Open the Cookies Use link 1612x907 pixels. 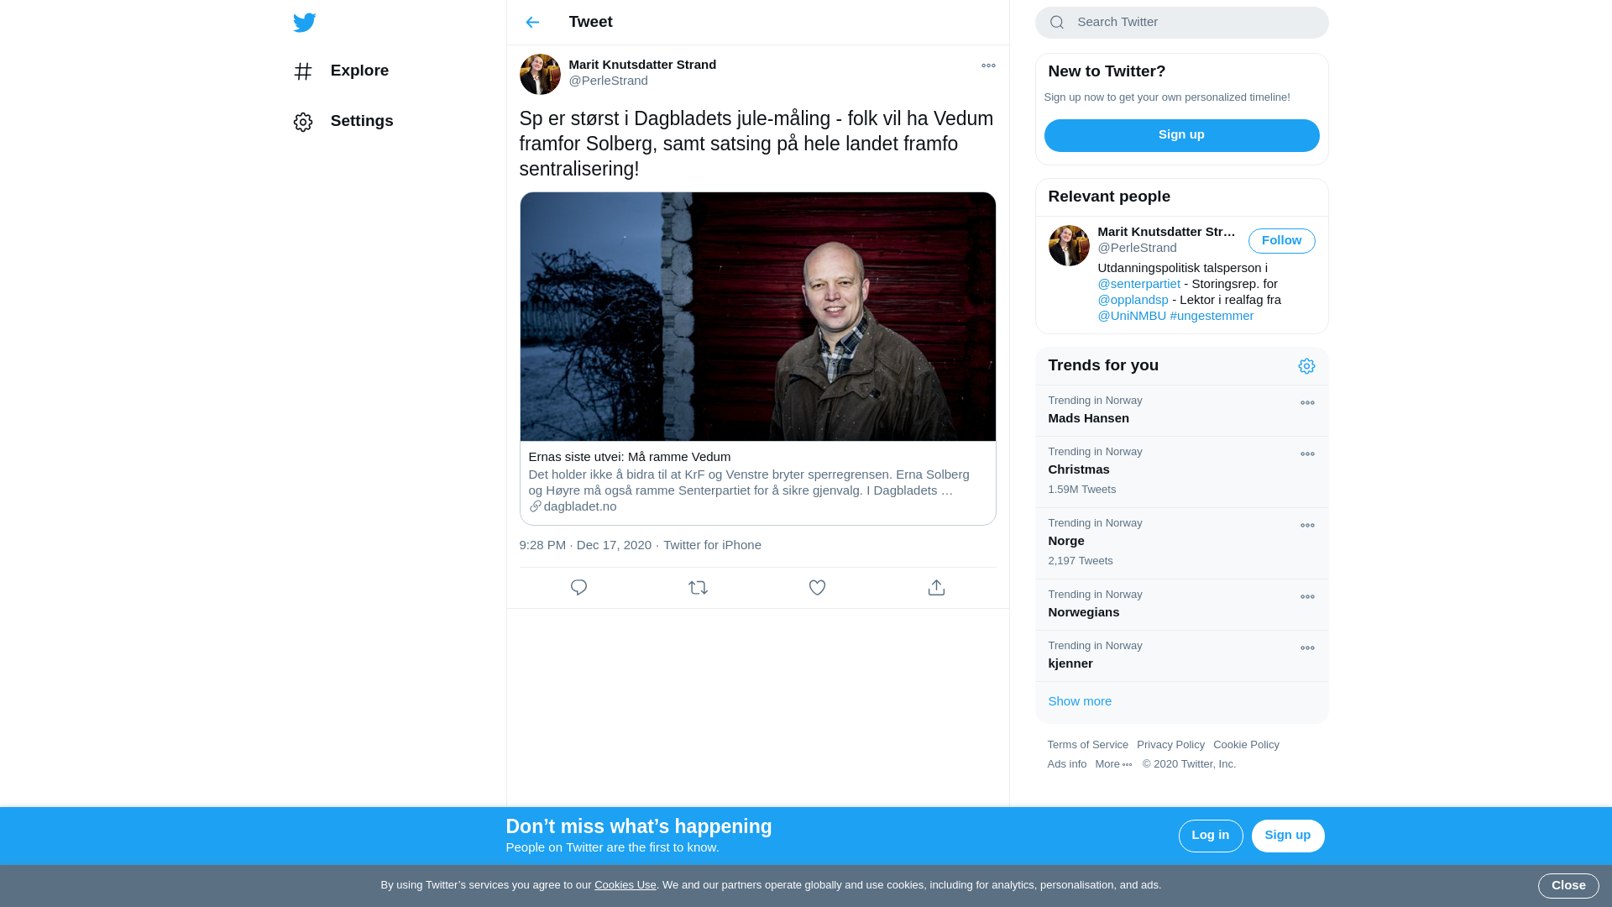click(625, 885)
